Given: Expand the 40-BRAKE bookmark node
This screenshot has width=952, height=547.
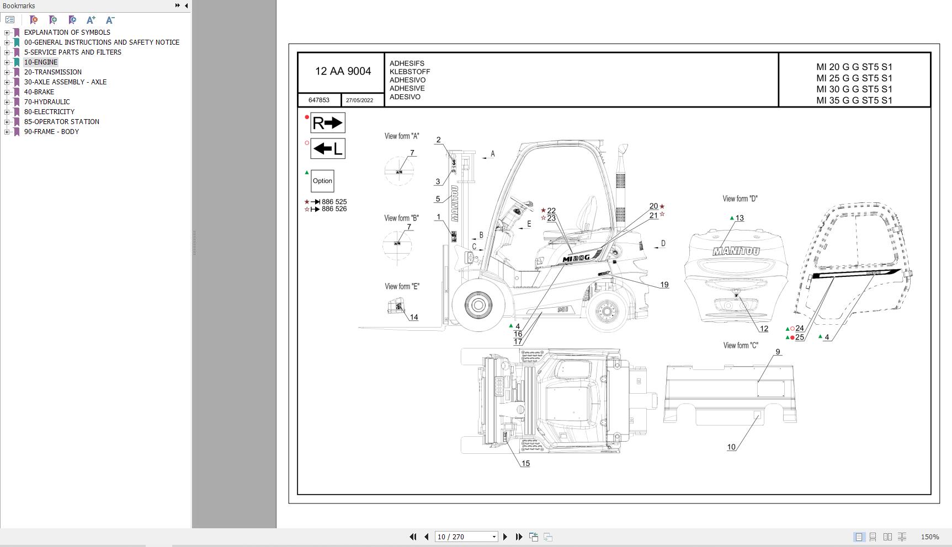Looking at the screenshot, I should [x=7, y=92].
